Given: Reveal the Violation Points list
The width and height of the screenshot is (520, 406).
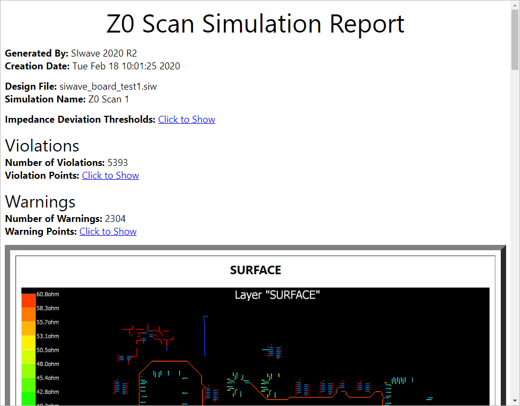Looking at the screenshot, I should (110, 175).
